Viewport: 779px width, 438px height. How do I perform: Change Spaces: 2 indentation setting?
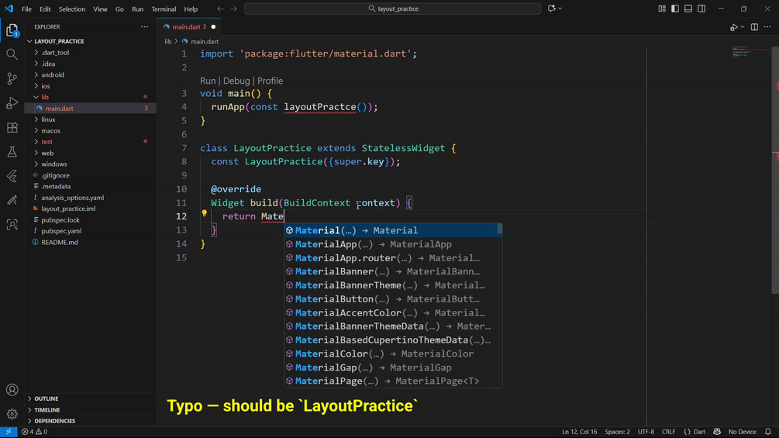pyautogui.click(x=617, y=432)
